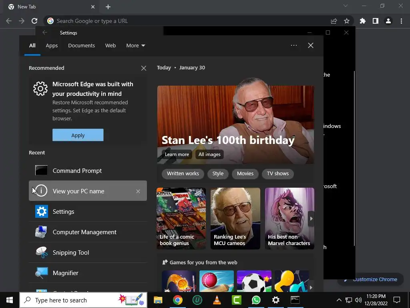Switch to Documents search tab
This screenshot has width=410, height=308.
81,46
